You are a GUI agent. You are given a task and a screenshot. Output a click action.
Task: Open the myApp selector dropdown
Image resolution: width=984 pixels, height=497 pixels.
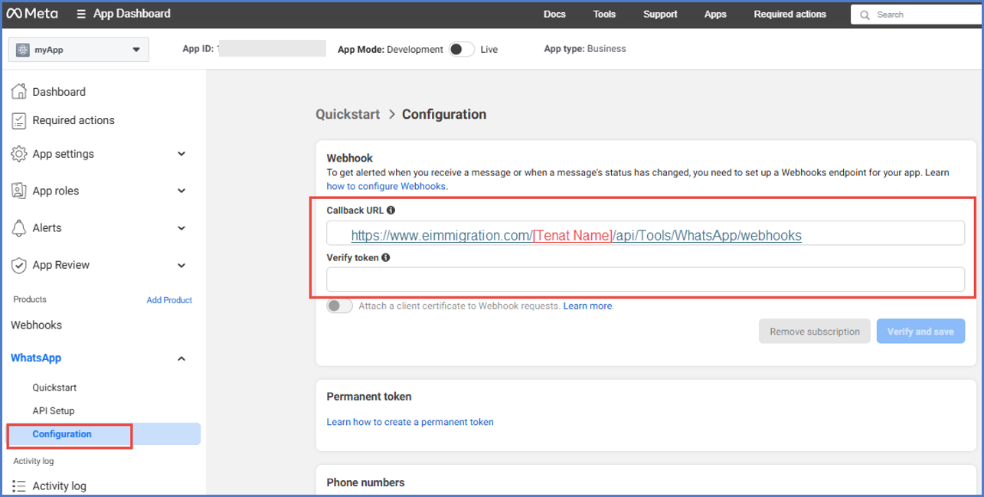tap(79, 50)
